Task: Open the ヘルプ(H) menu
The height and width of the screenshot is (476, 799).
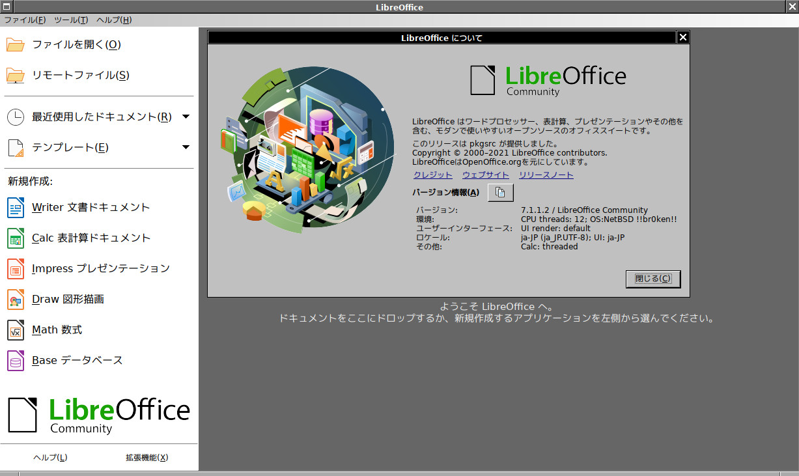Action: click(x=114, y=20)
